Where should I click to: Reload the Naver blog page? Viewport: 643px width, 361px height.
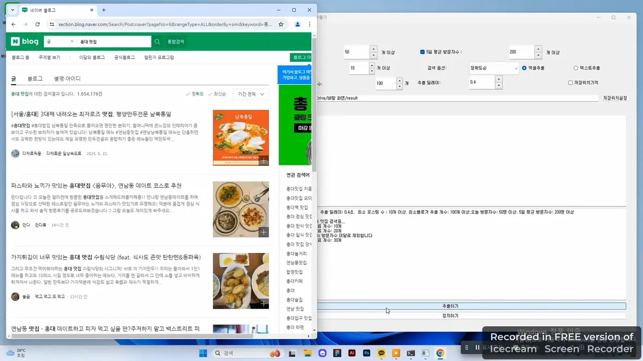tap(38, 24)
